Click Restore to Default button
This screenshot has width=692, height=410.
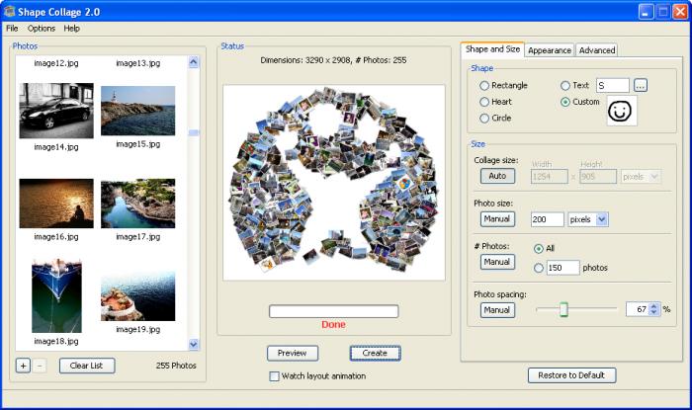point(572,375)
